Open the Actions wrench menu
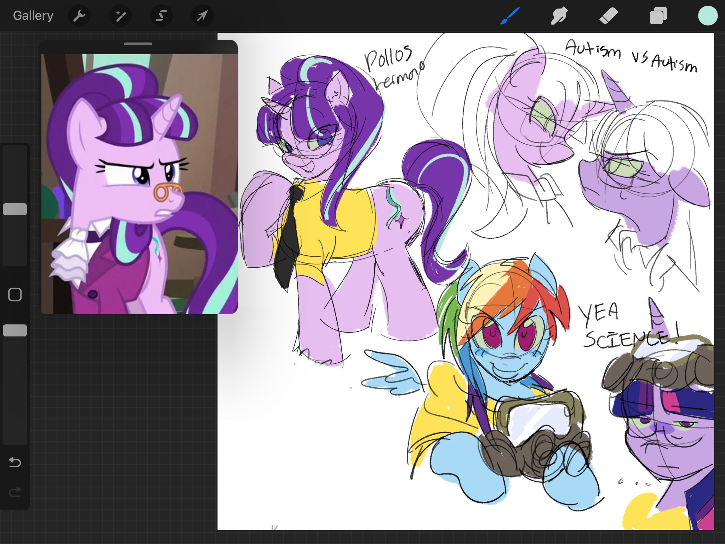Screen dimensions: 725x544 pos(79,16)
